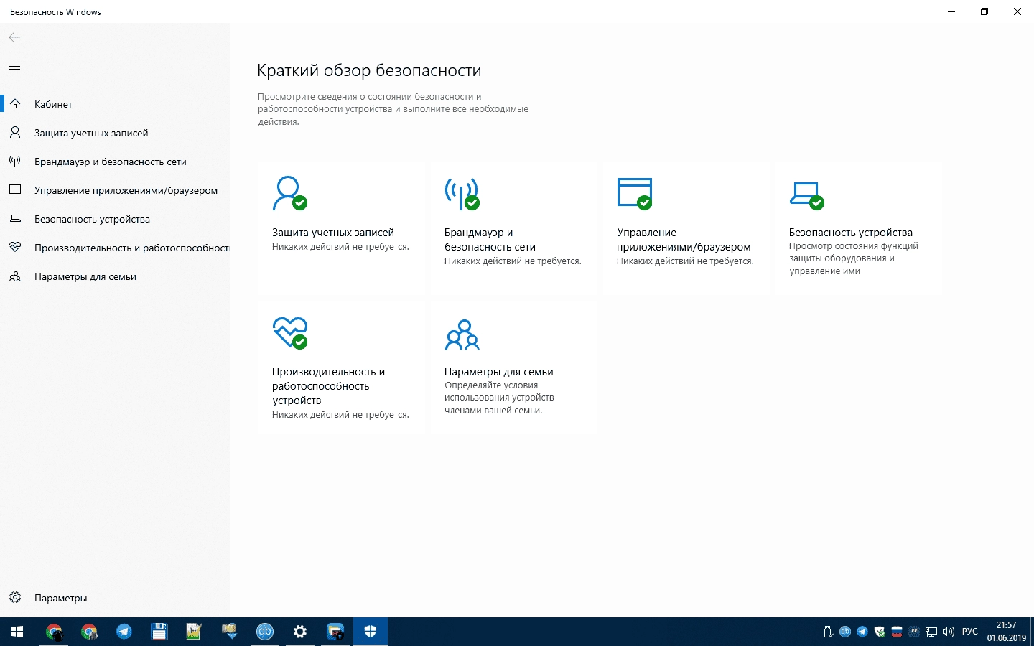The width and height of the screenshot is (1034, 646).
Task: Click the USB safely remove tray icon
Action: pos(828,632)
